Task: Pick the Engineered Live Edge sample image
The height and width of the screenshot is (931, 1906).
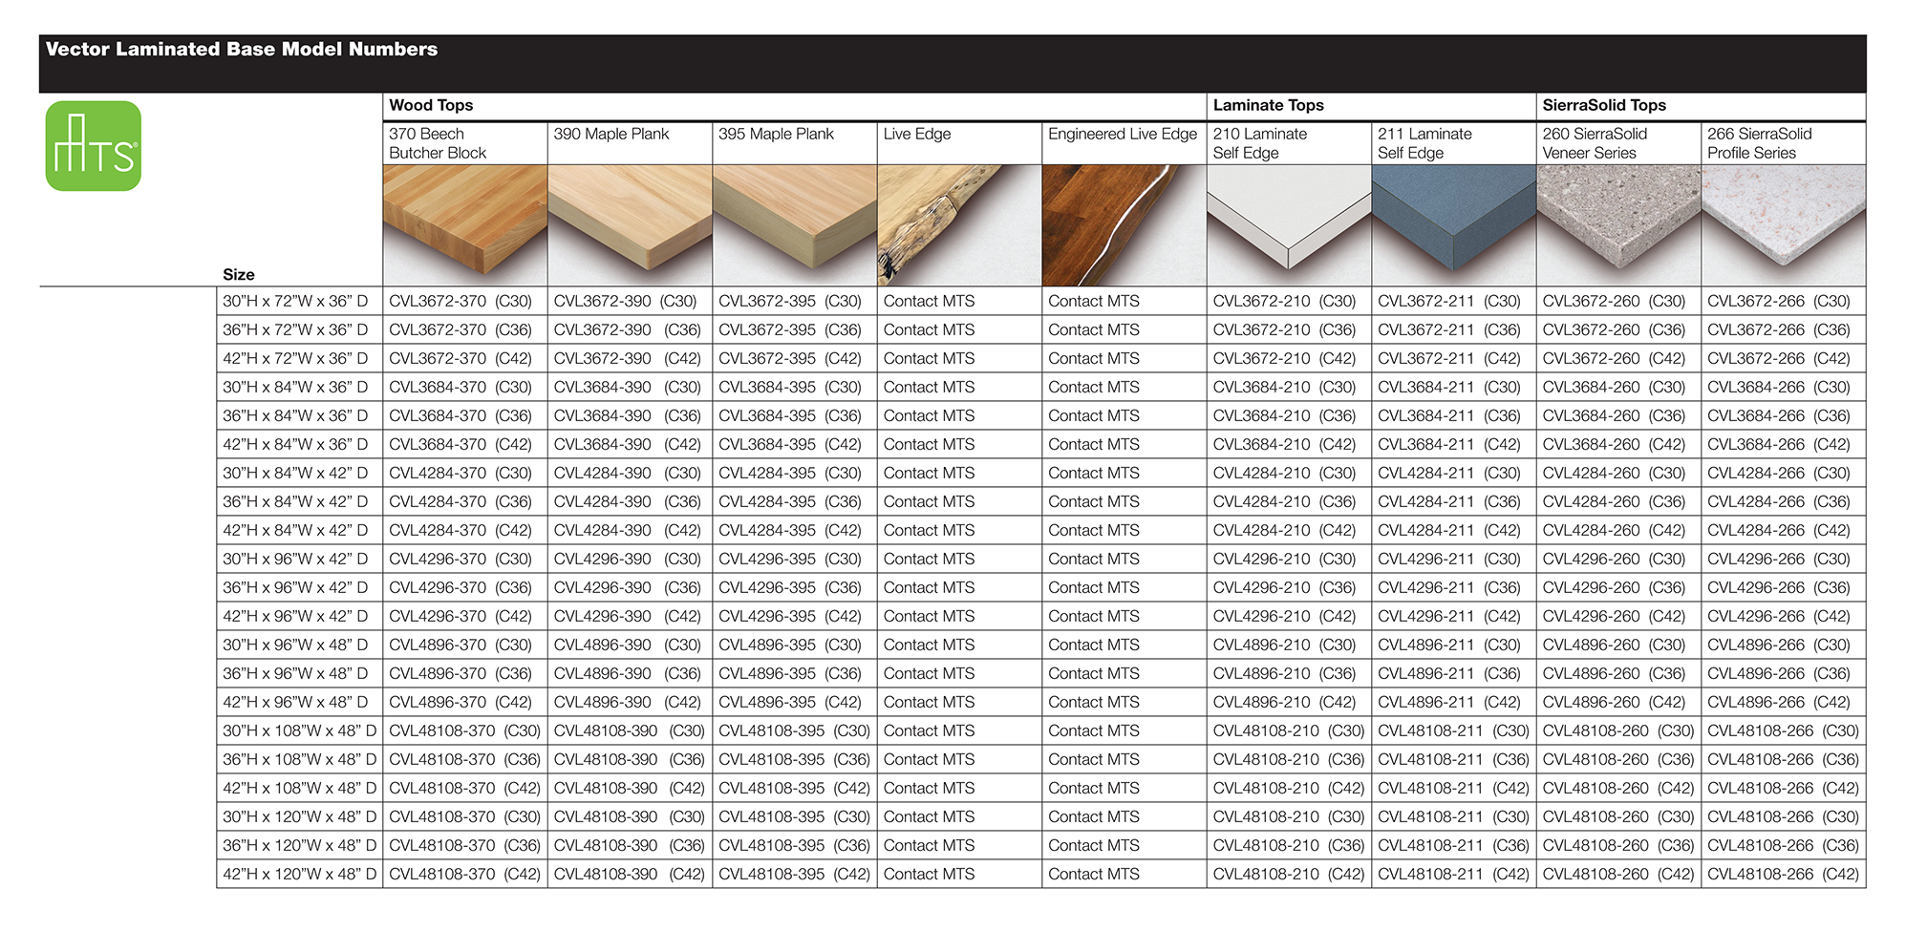Action: coord(1124,225)
